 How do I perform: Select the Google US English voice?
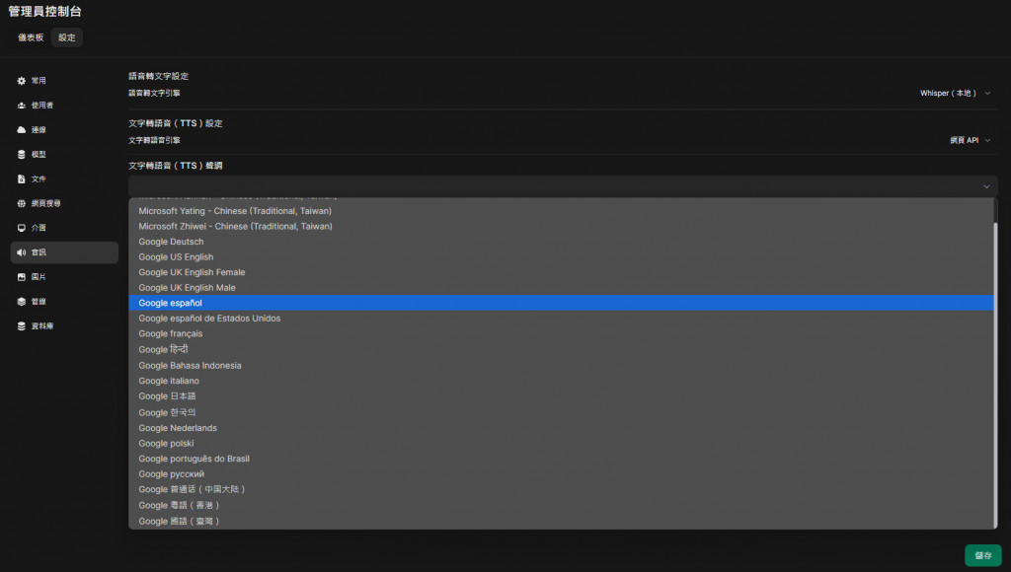click(561, 257)
